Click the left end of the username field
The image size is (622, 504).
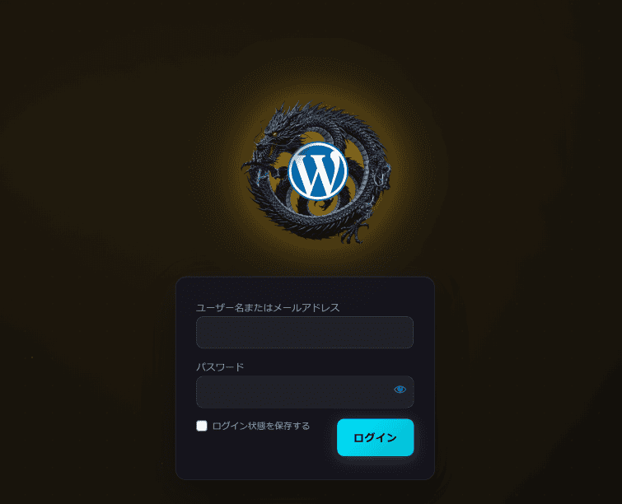tap(204, 333)
